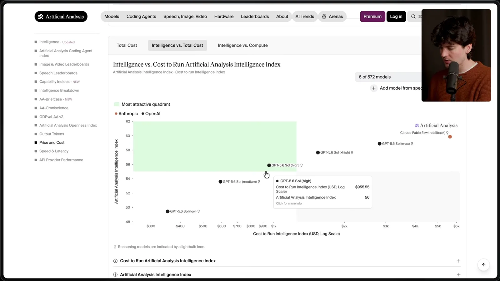
Task: Click the Premium button
Action: click(x=372, y=17)
